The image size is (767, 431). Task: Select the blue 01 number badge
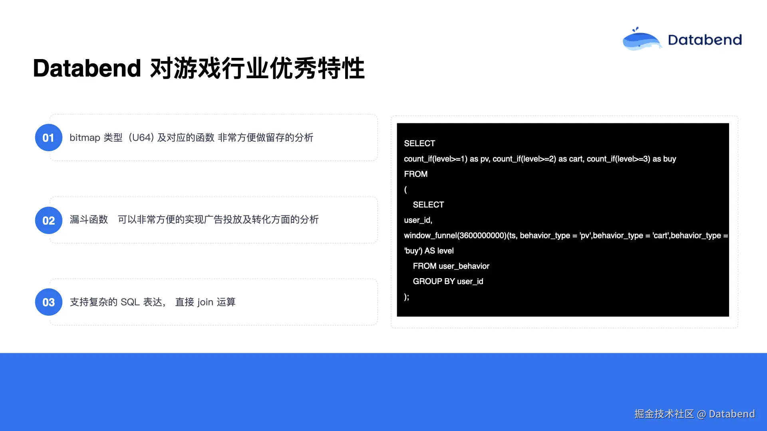click(48, 138)
